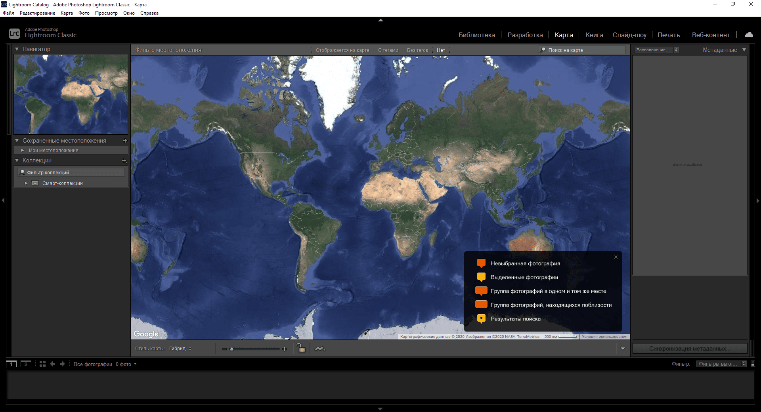Image resolution: width=761 pixels, height=412 pixels.
Task: Switch to the Книга module
Action: [x=595, y=35]
